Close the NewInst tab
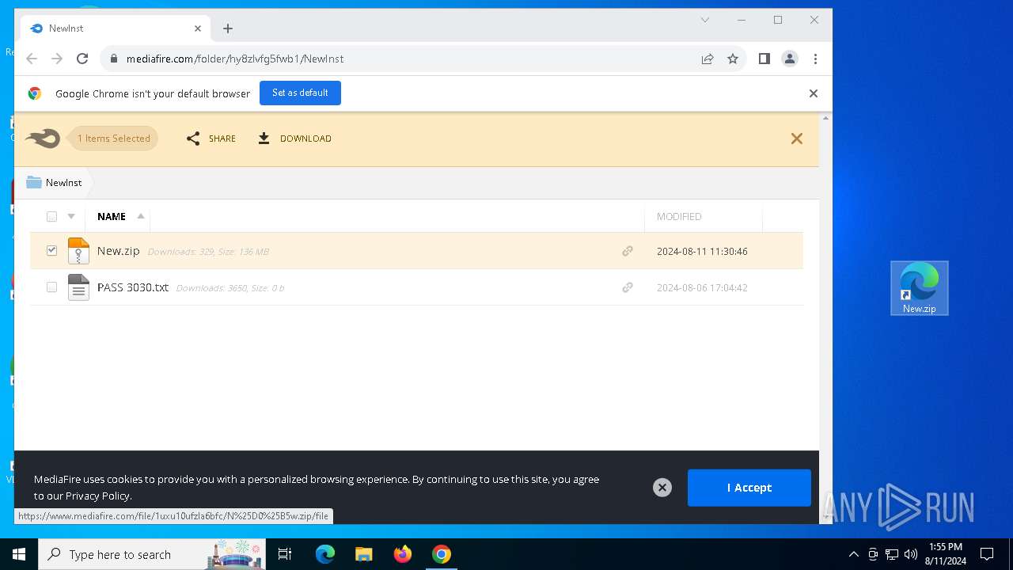This screenshot has width=1013, height=570. (x=198, y=28)
